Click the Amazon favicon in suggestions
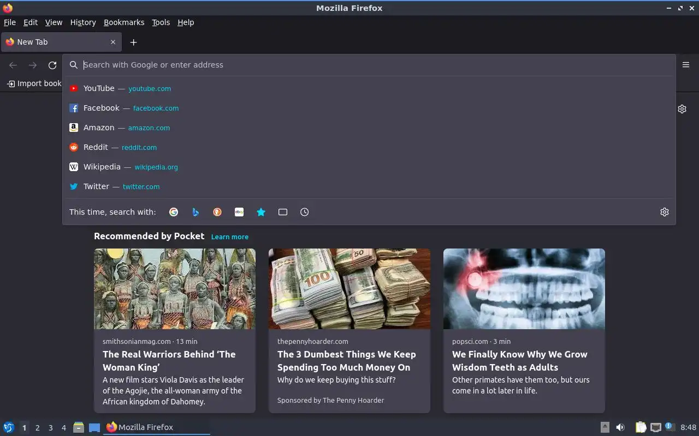The height and width of the screenshot is (436, 699). tap(74, 128)
